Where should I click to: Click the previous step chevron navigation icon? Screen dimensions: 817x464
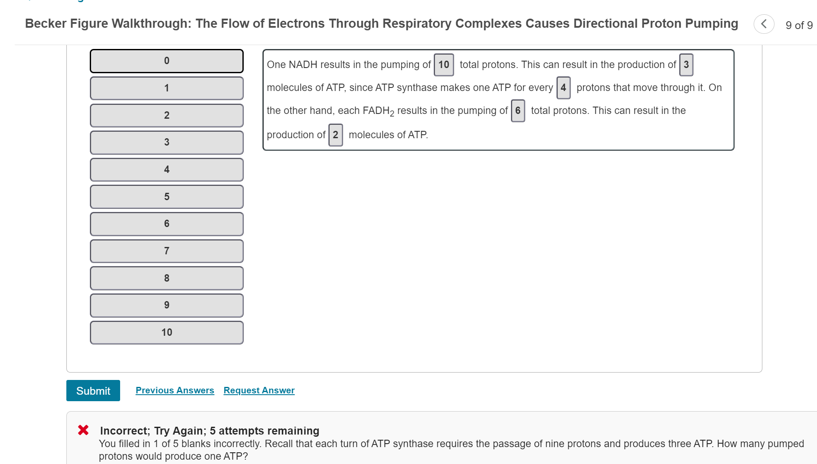[764, 24]
